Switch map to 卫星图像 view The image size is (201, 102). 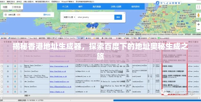(x=16, y=7)
